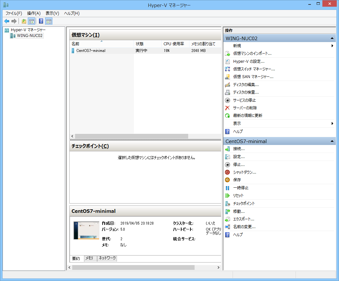
Task: Open the ファイル(F) menu
Action: (x=14, y=13)
